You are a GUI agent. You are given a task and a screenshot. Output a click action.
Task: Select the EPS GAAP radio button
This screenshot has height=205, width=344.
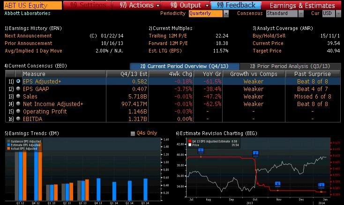(x=18, y=89)
